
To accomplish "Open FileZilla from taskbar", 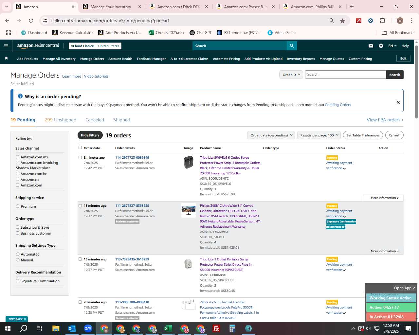I will [216, 328].
